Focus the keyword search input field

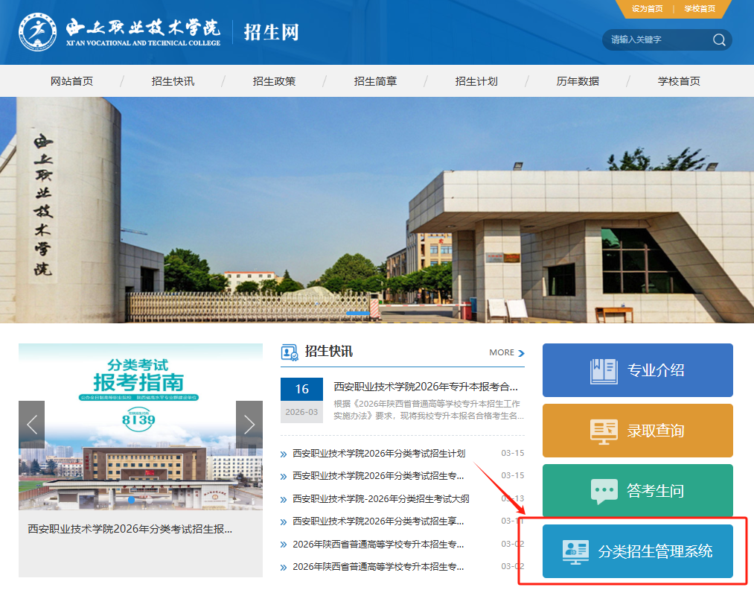coord(656,40)
